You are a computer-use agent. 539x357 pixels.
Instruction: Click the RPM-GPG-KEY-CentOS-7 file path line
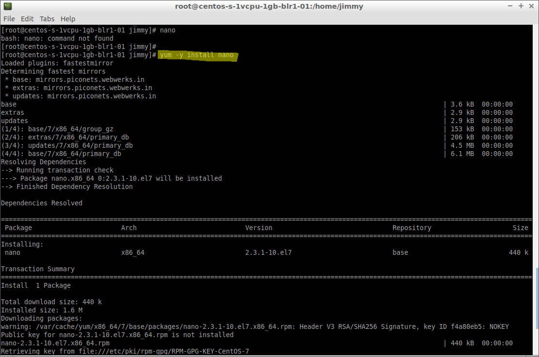click(x=125, y=351)
